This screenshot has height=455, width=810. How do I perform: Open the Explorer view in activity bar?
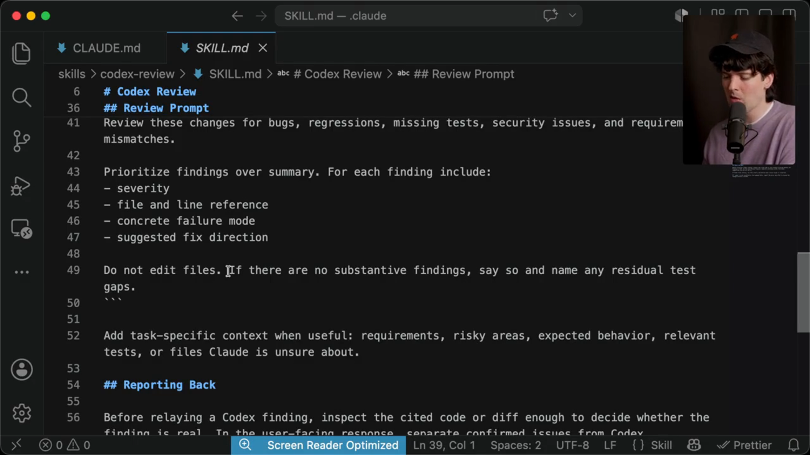pos(21,53)
